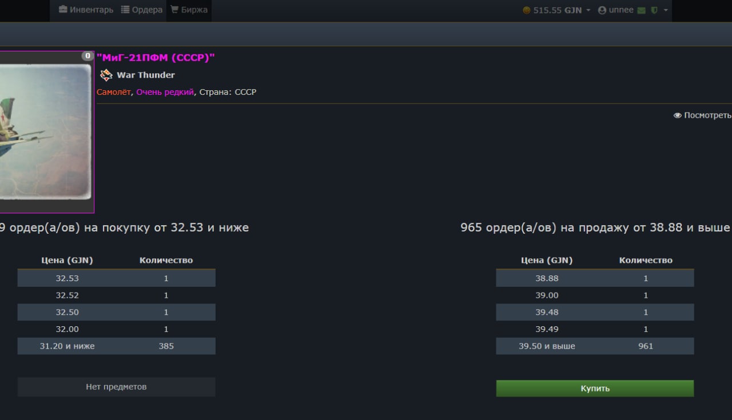Click the Очень редкий tag link
732x420 pixels.
pos(165,92)
